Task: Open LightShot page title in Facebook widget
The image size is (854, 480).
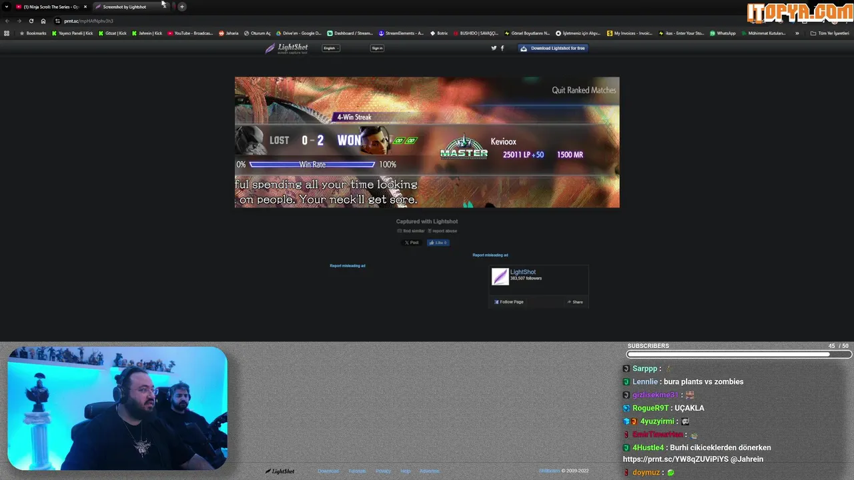Action: (523, 272)
